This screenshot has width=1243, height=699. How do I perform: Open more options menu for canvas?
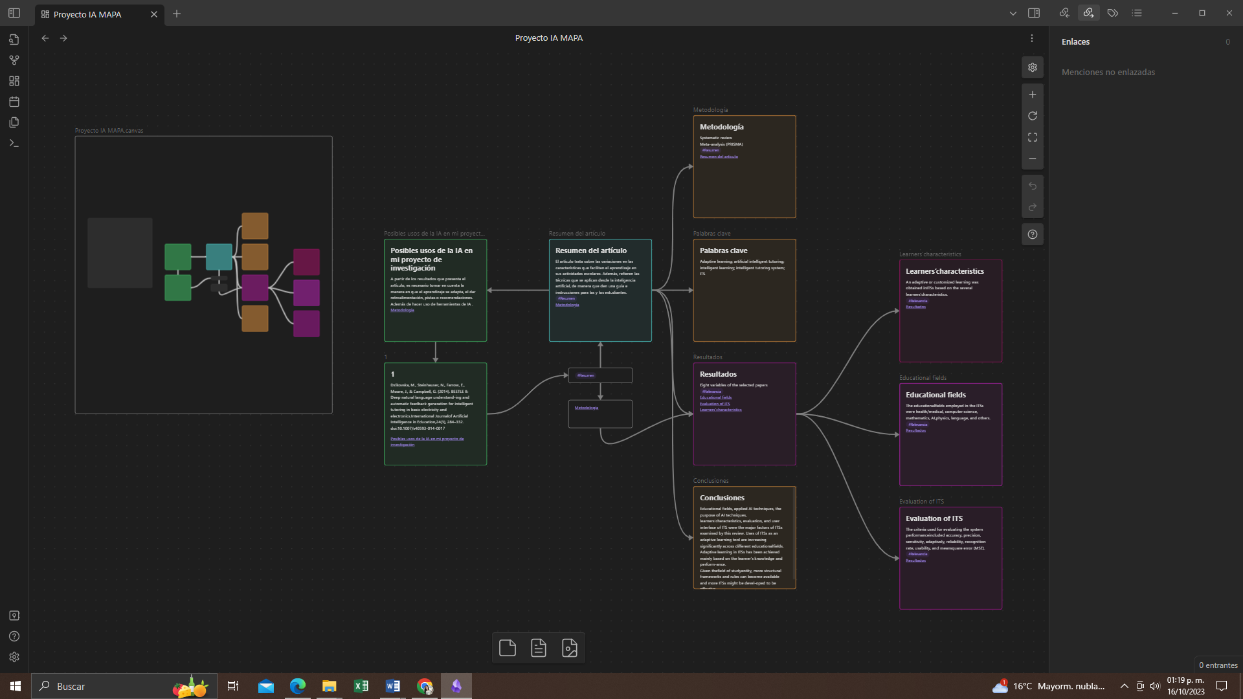(x=1032, y=38)
